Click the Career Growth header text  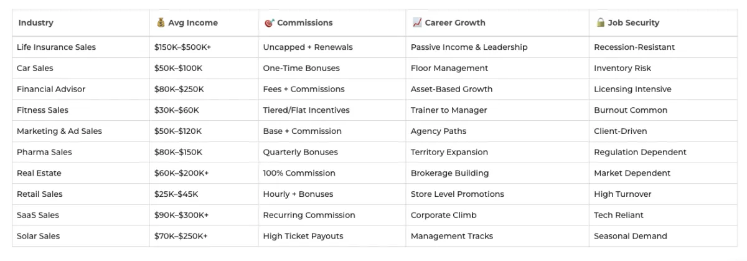[x=455, y=23]
